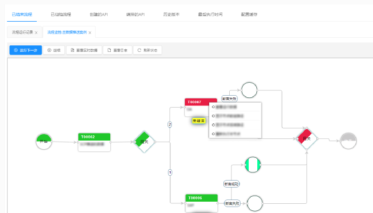Select the green 网关 gateway diamond

click(144, 142)
